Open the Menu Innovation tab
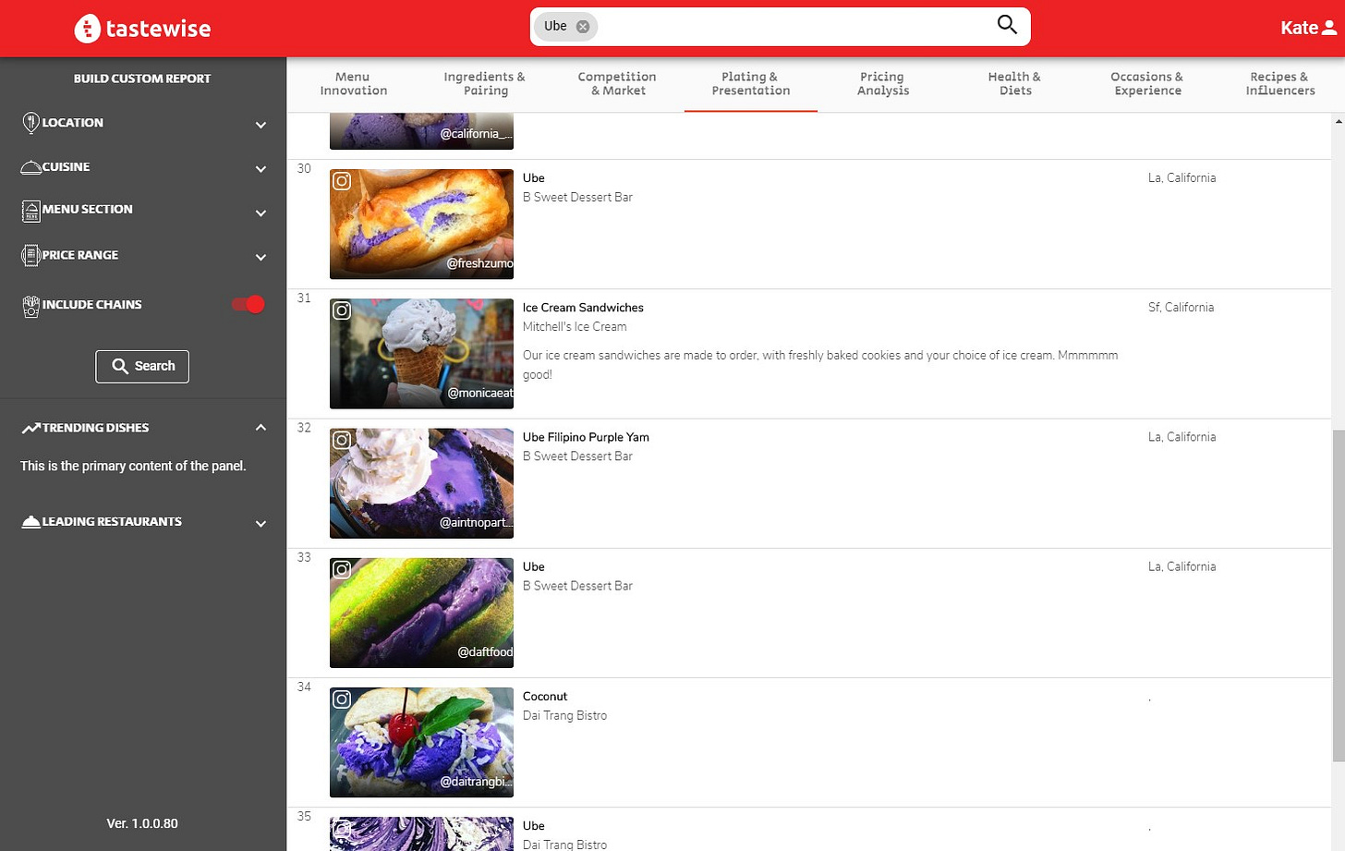The image size is (1345, 851). [353, 84]
